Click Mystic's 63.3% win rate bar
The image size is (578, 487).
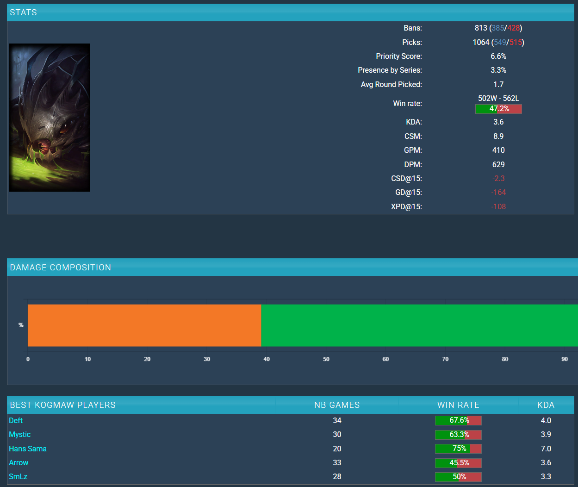(458, 435)
